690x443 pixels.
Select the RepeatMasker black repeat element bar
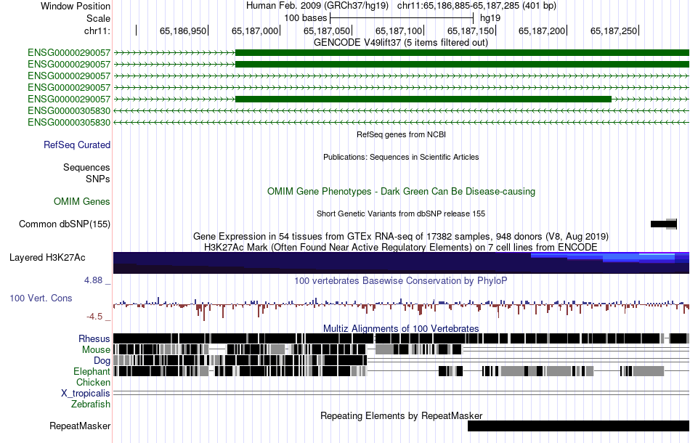[578, 426]
